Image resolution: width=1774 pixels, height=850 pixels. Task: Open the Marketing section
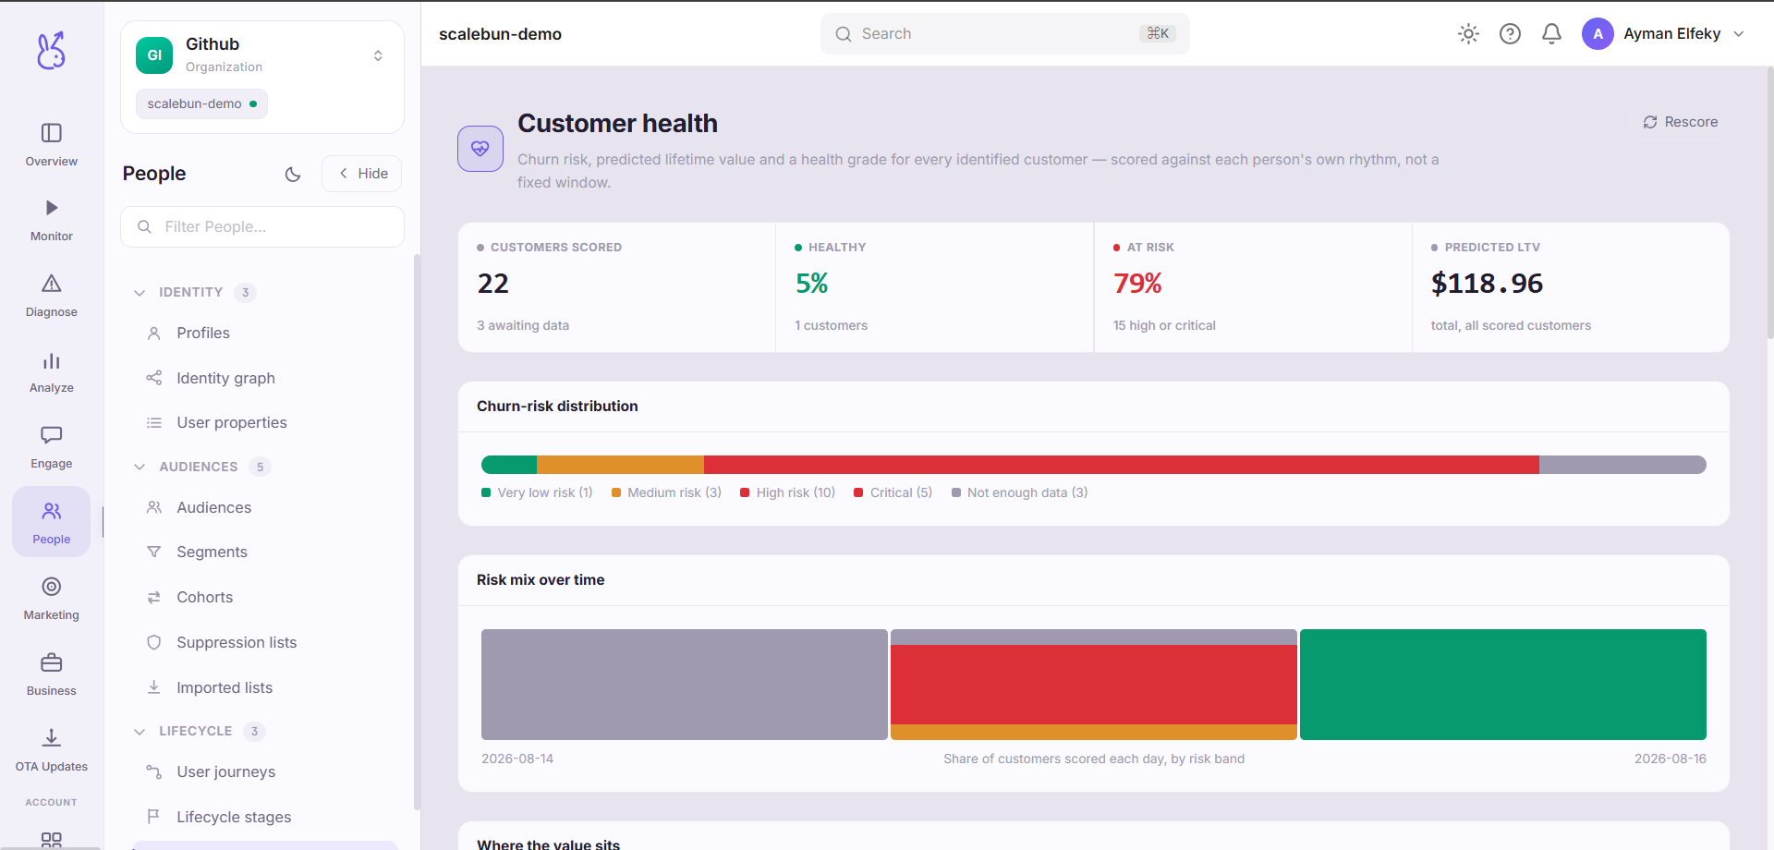52,600
